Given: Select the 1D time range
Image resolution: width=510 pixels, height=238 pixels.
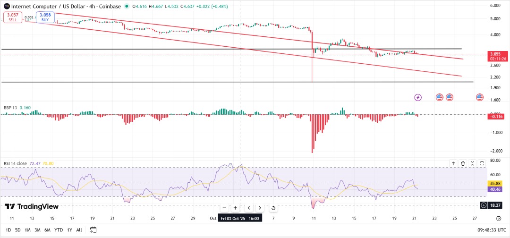Looking at the screenshot, I should click(8, 230).
